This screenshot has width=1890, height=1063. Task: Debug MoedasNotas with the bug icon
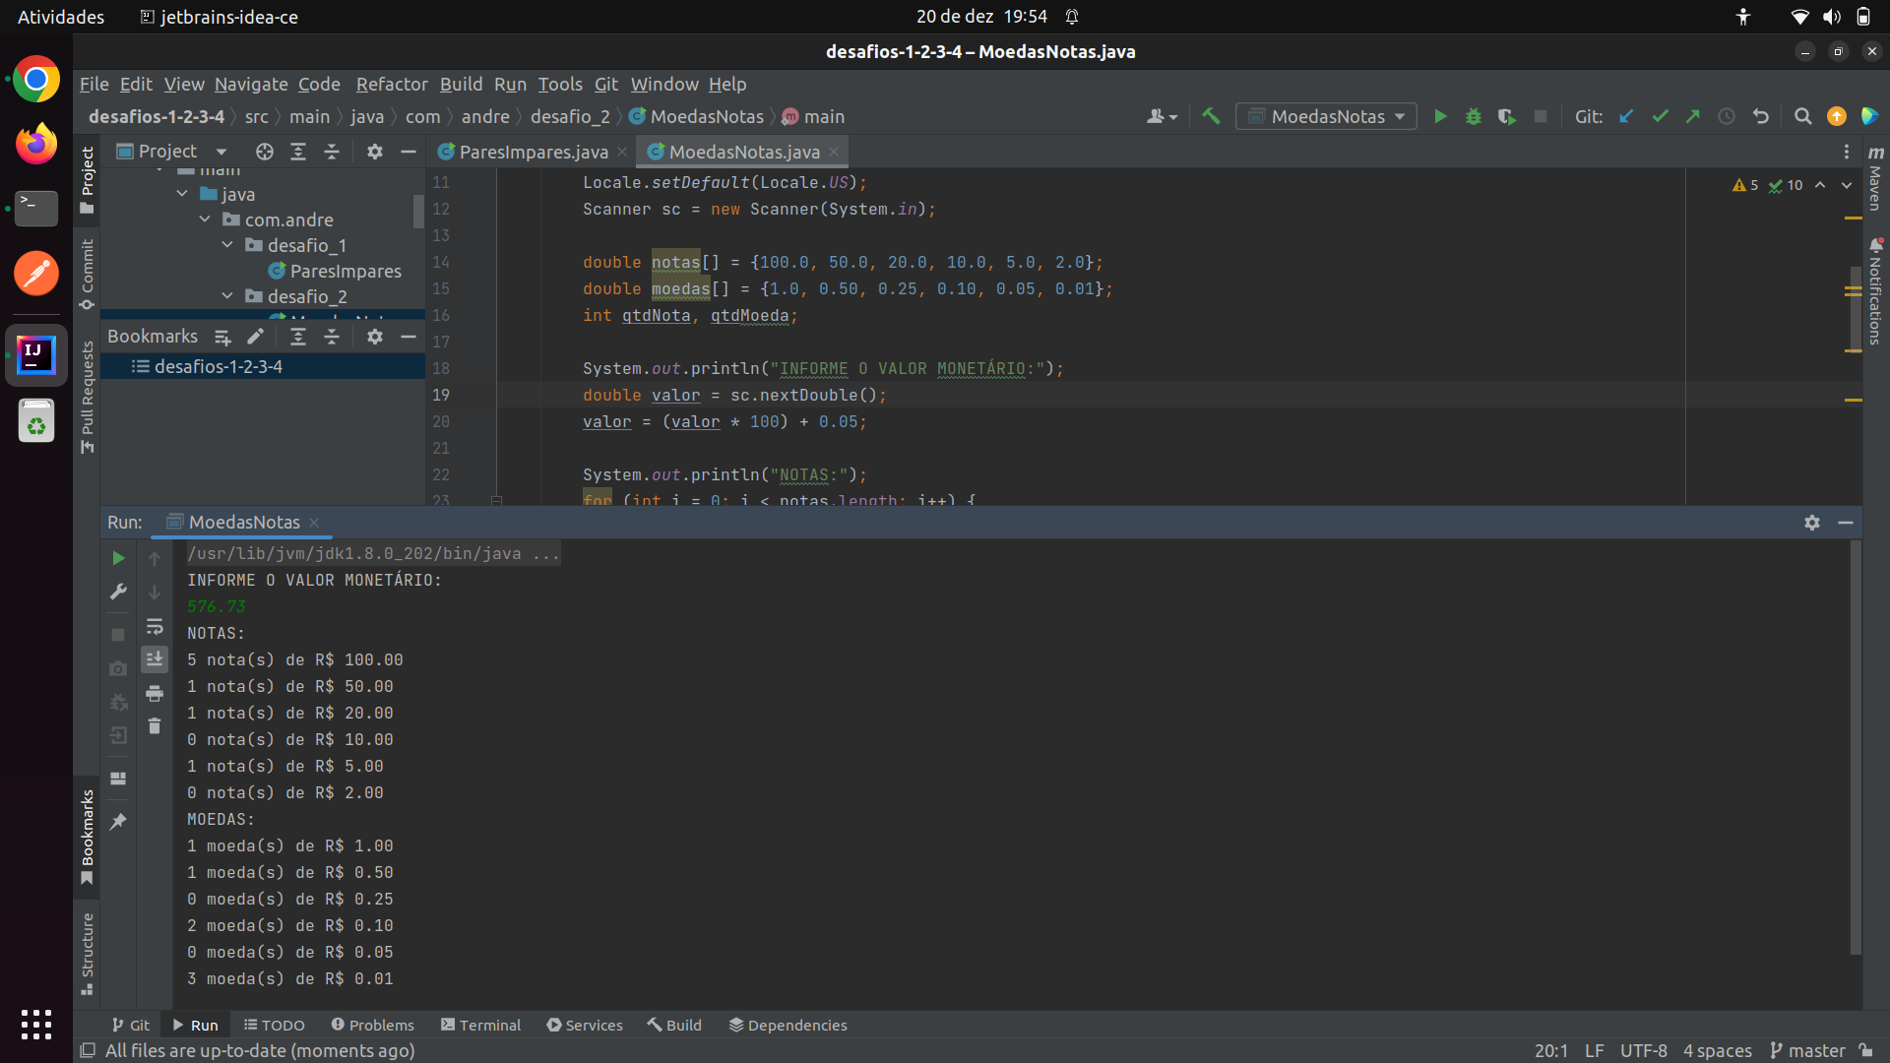[x=1474, y=115]
